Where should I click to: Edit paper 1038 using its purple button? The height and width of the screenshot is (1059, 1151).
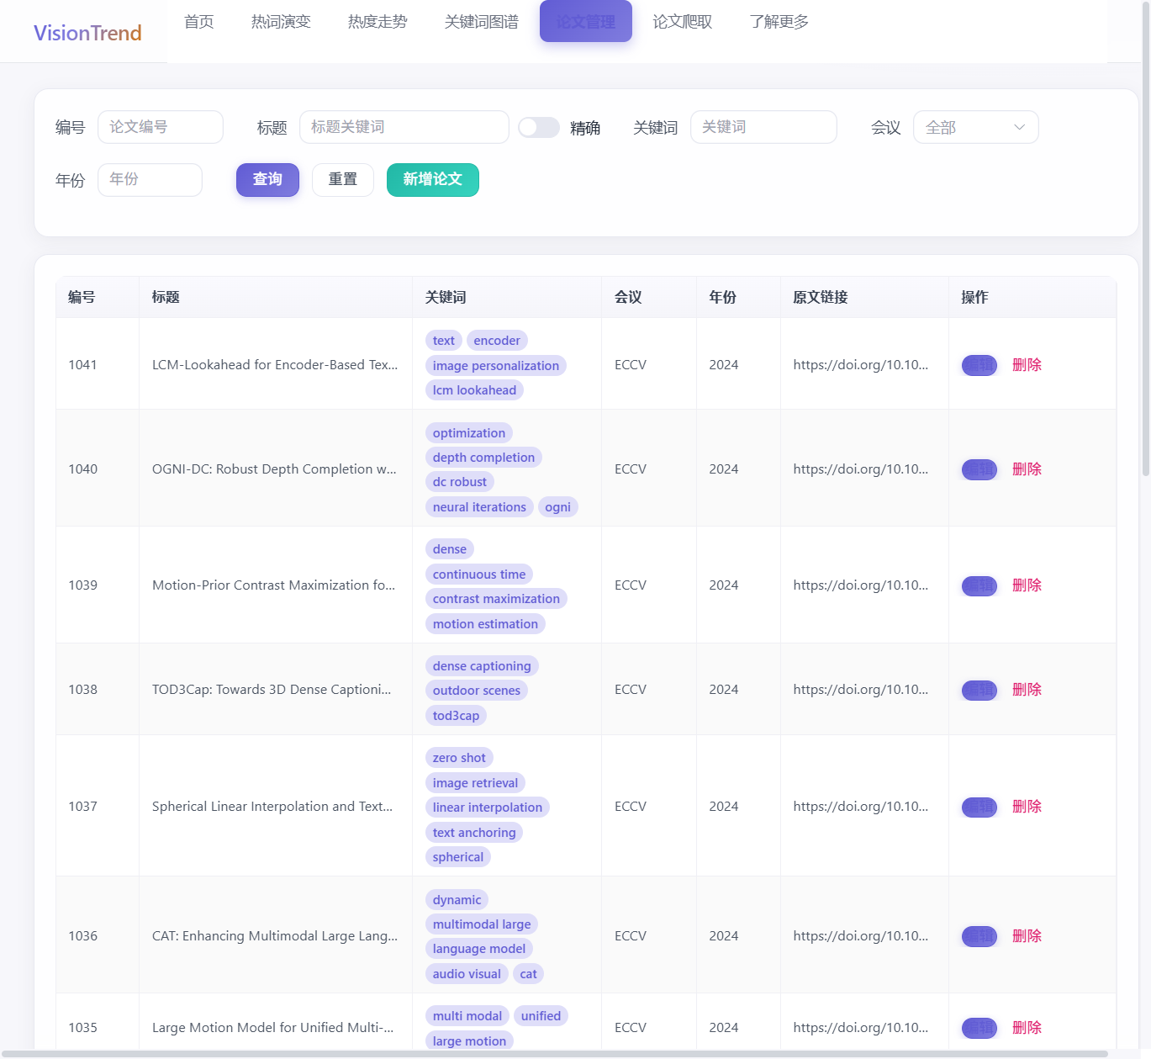[979, 690]
